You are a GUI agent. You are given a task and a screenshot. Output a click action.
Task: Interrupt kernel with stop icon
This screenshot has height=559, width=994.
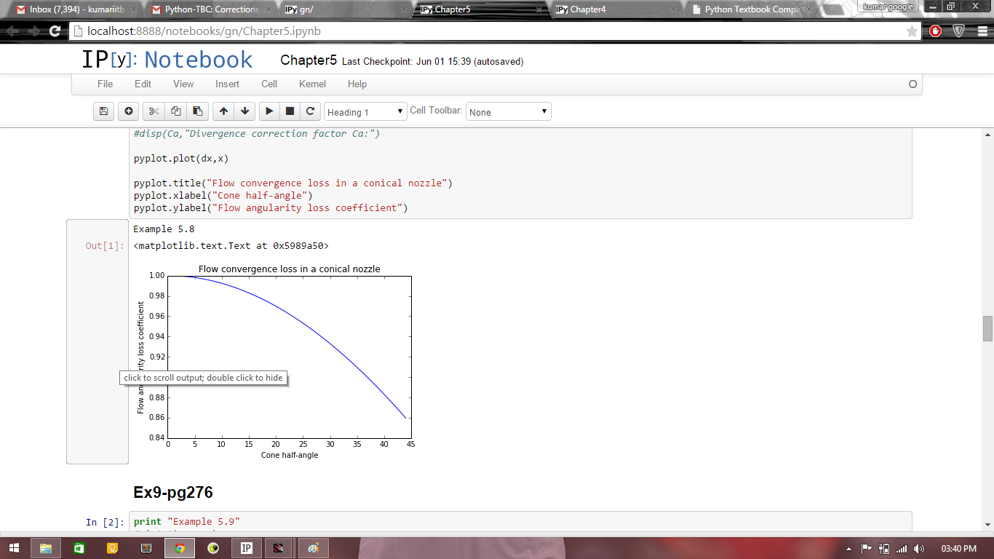[290, 111]
